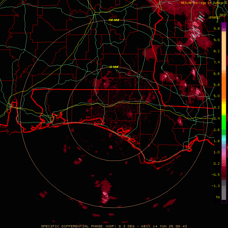Click the "14 JUN 25" date text

click(x=163, y=226)
